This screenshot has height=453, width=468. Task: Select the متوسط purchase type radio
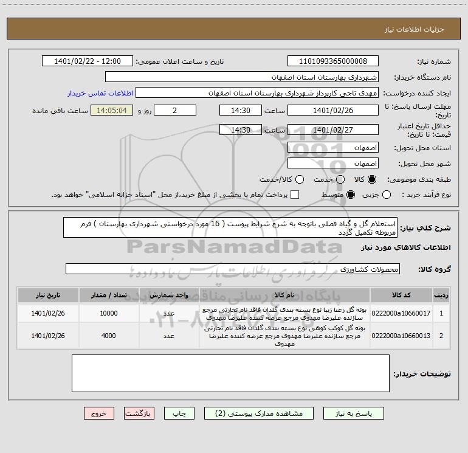[x=351, y=195]
